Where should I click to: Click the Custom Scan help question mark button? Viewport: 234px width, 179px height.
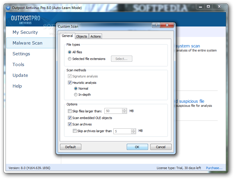click(x=156, y=25)
